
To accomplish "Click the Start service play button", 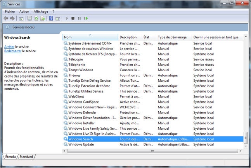I will tap(67, 18).
